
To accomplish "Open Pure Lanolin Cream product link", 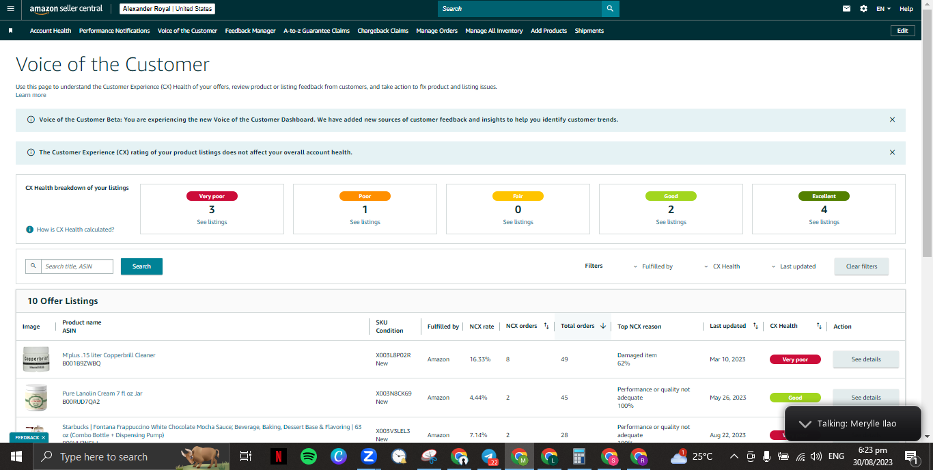I will coord(102,393).
